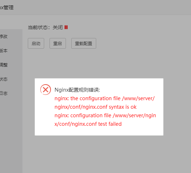Click the 重载配置 reload config button

(x=84, y=43)
